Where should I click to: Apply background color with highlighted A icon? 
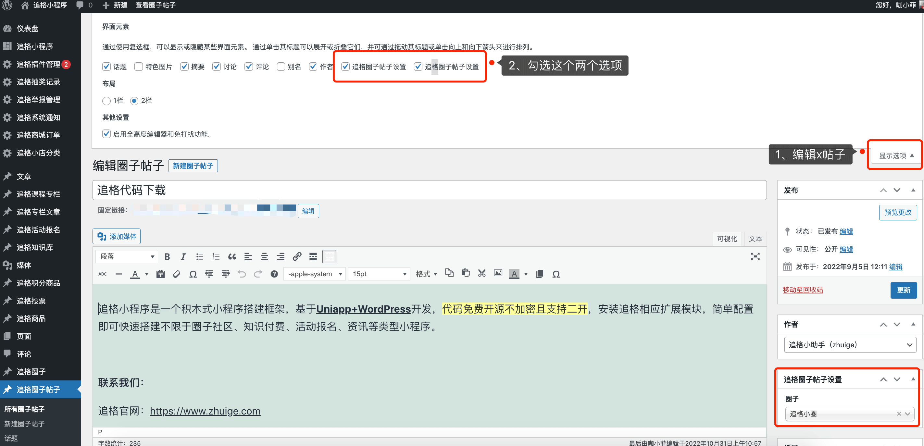514,274
